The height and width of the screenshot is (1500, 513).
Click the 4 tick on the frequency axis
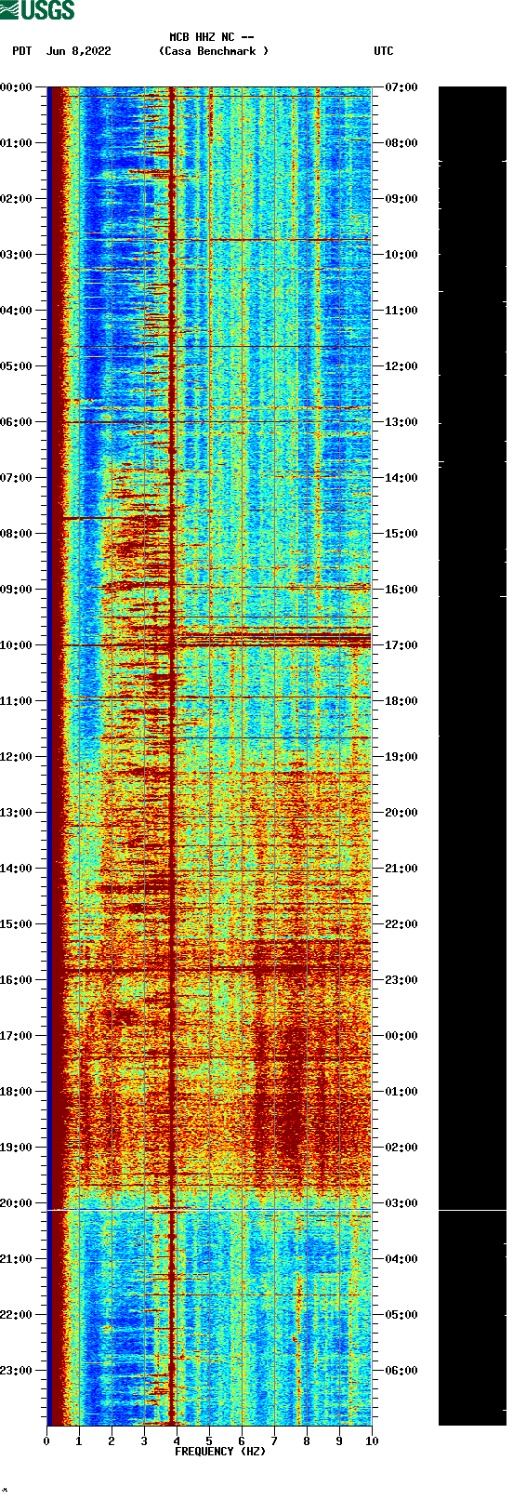coord(177,1440)
